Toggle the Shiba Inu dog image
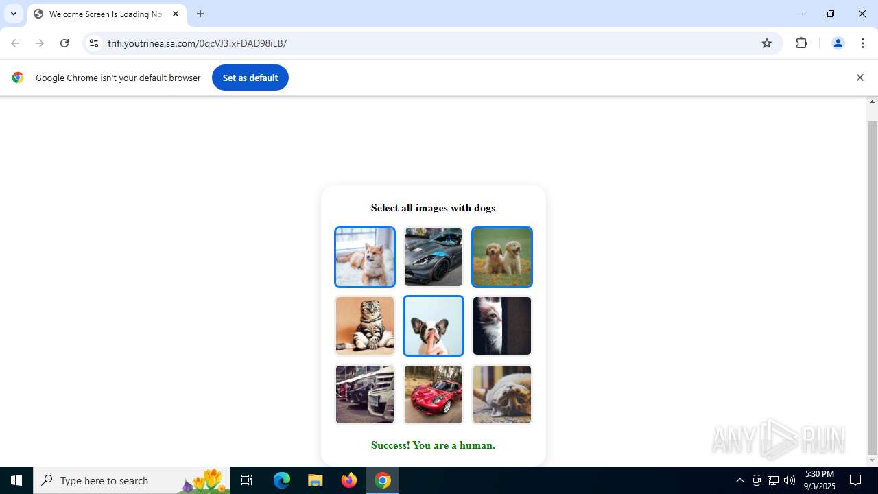The width and height of the screenshot is (878, 494). tap(365, 257)
